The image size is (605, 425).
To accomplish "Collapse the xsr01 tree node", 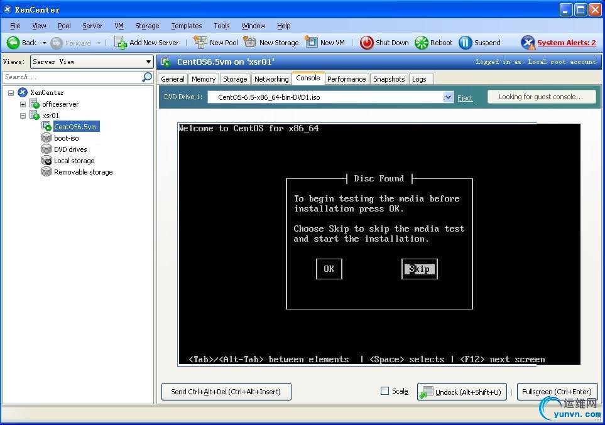I will [x=23, y=116].
